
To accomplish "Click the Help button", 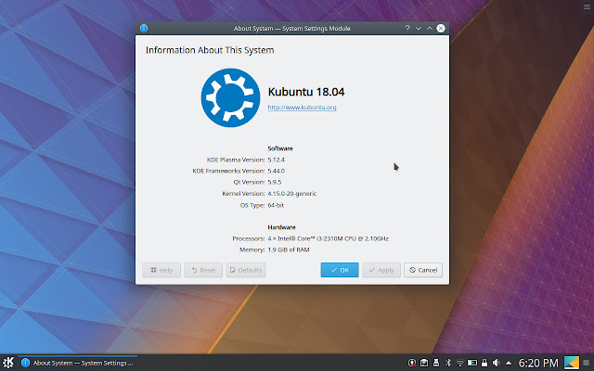I will (161, 270).
